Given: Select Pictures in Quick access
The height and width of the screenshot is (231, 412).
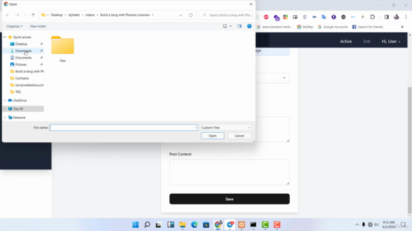Looking at the screenshot, I should point(21,64).
